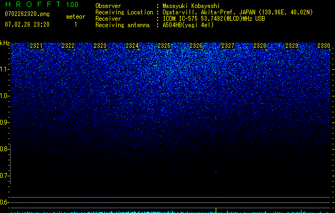
Task: Click time marker 2327
Action: (228, 46)
